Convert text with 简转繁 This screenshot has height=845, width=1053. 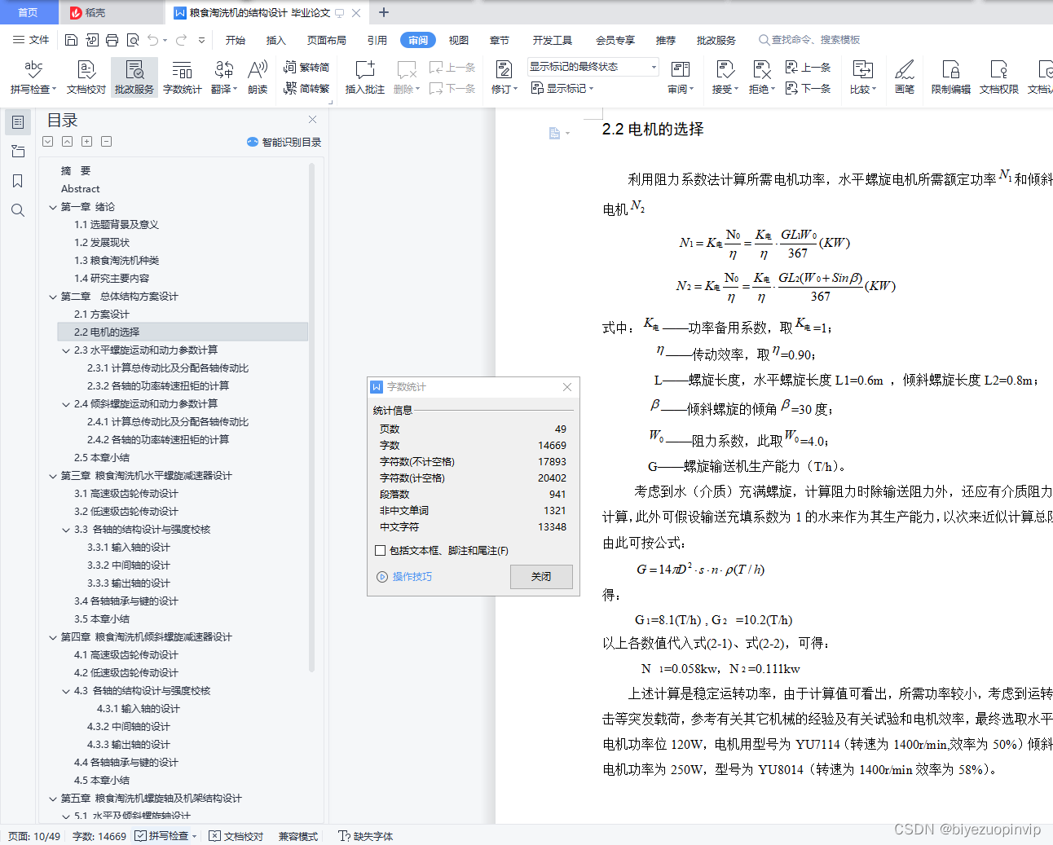[306, 88]
